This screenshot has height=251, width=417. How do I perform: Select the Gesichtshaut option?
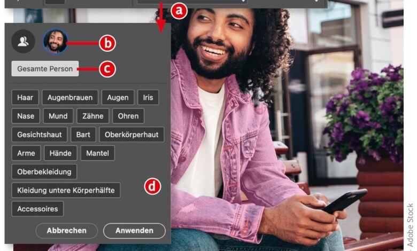tap(40, 135)
